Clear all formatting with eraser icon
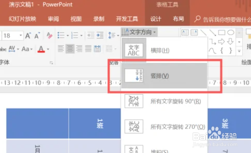The width and height of the screenshot is (251, 153). tap(49, 36)
